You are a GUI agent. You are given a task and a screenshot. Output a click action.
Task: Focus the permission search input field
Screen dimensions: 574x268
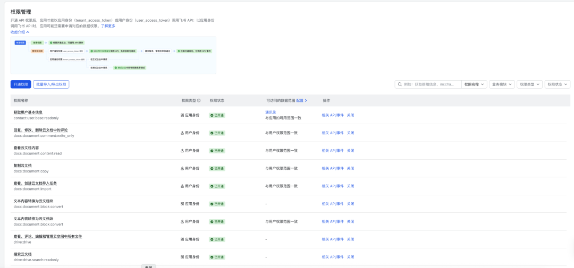(430, 84)
